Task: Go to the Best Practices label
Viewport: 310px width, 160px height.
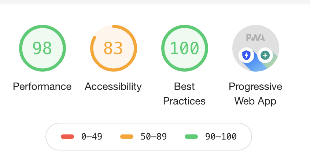Action: [x=184, y=94]
